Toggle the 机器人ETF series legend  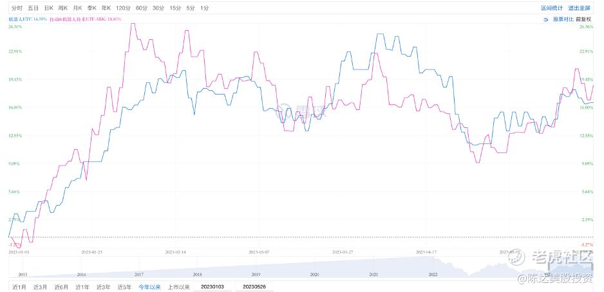pos(27,19)
